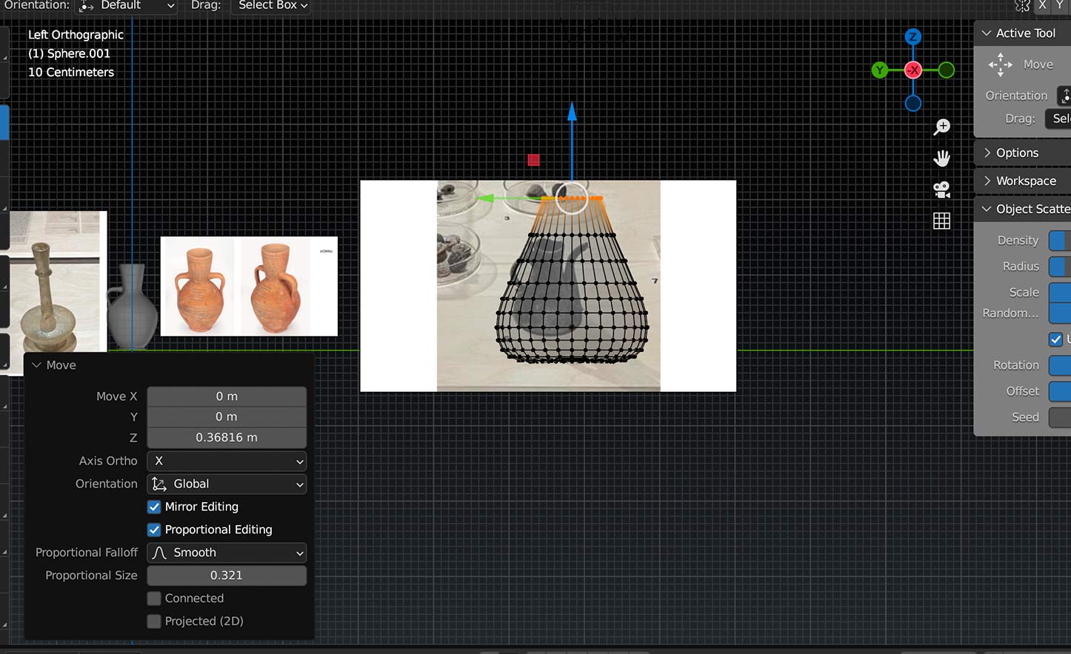Collapse the Move operator panel
Image resolution: width=1071 pixels, height=654 pixels.
click(x=37, y=365)
